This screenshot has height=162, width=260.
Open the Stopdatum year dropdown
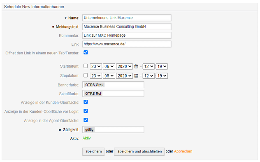pos(124,76)
